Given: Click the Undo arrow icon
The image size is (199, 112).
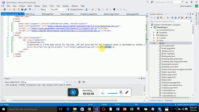Looking at the screenshot, I should [x=30, y=10].
